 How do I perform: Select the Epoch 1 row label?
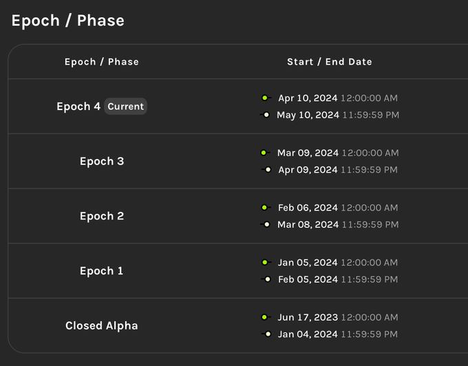pyautogui.click(x=102, y=271)
